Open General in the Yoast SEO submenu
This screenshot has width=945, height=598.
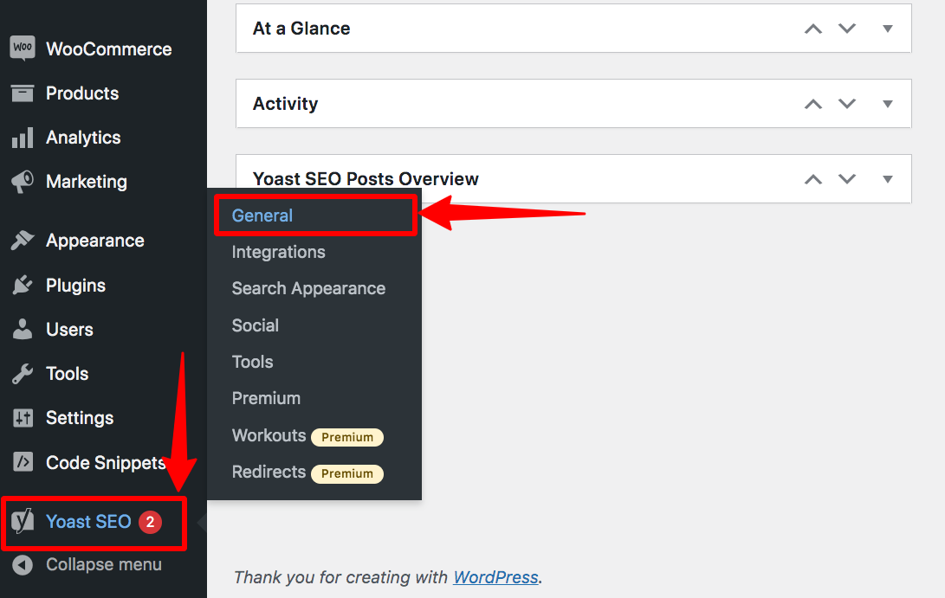[262, 215]
